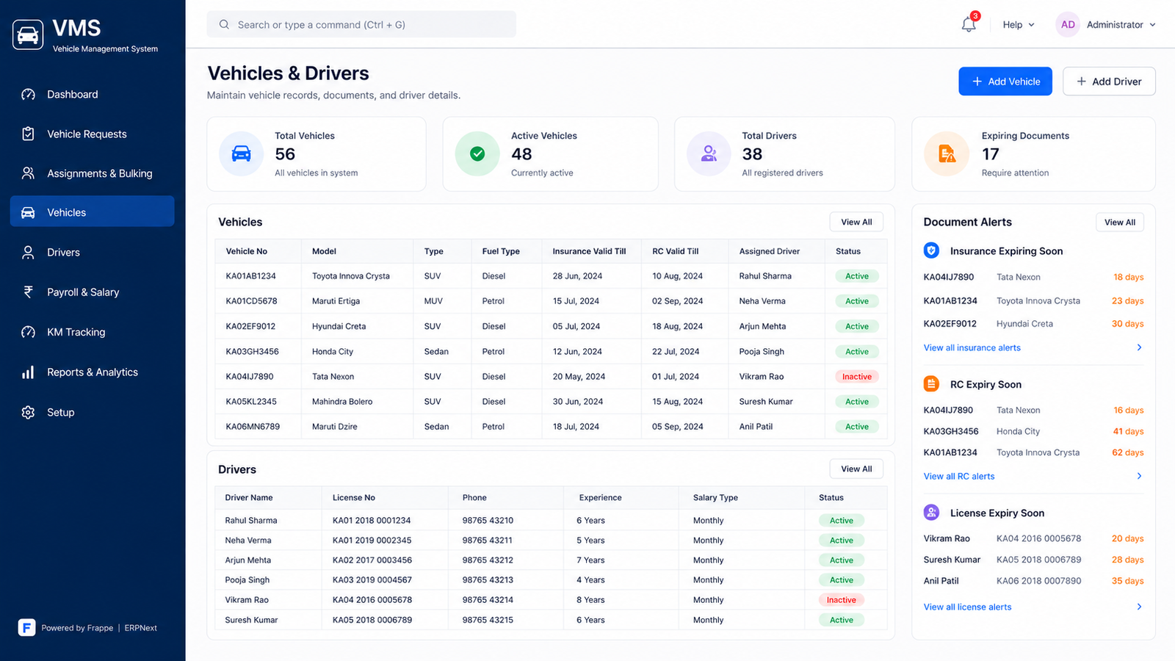Open the View all license alerts link

[967, 607]
